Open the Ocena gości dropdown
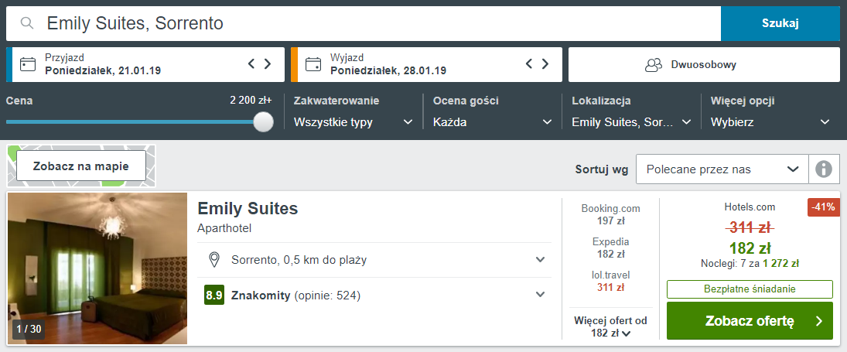This screenshot has width=847, height=352. tap(492, 122)
